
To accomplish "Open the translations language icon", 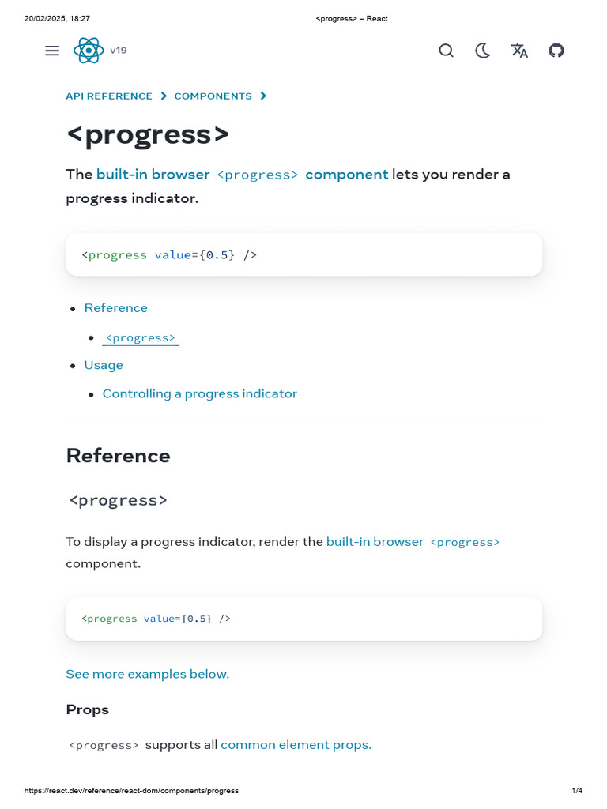I will pyautogui.click(x=519, y=51).
